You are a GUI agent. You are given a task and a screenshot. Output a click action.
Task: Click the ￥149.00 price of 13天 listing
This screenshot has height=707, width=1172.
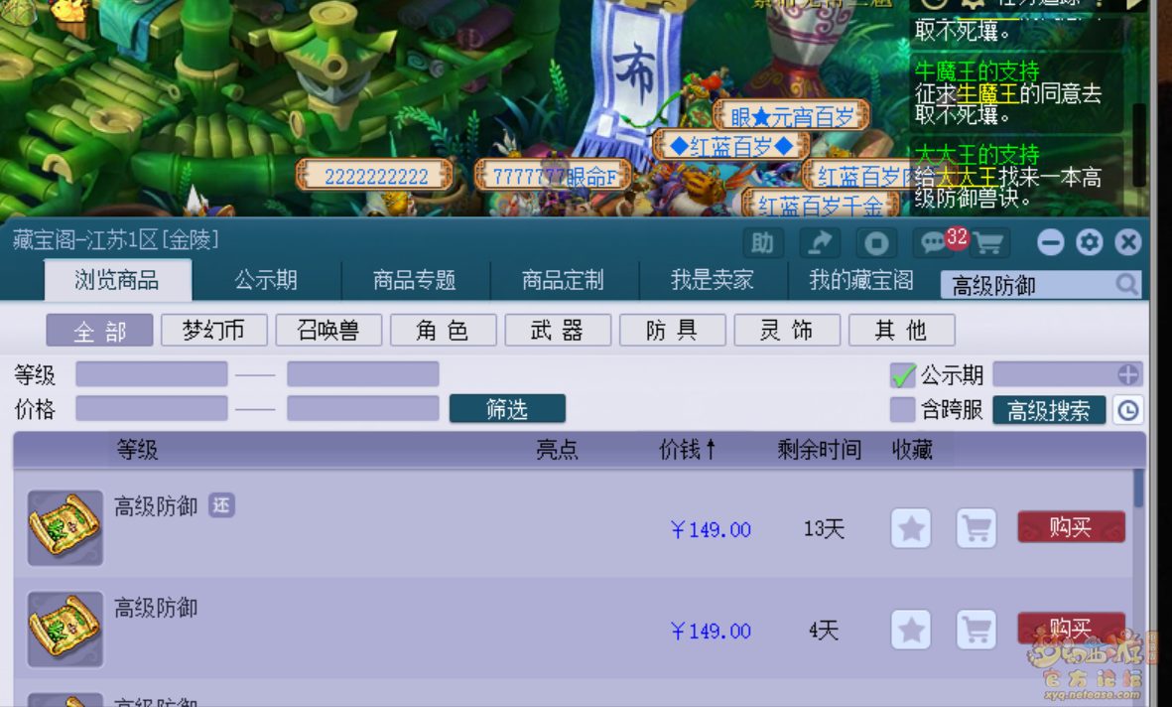711,529
